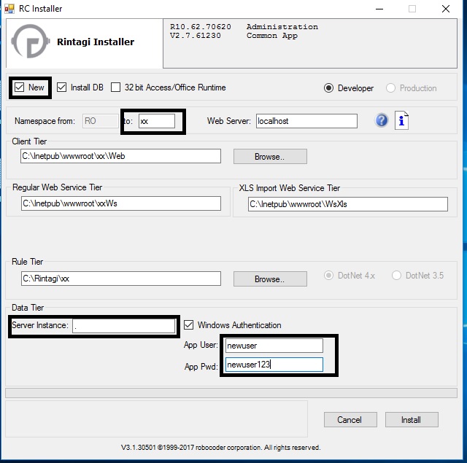Select the DotNet 3.5 radio button
The width and height of the screenshot is (467, 463).
(x=396, y=275)
